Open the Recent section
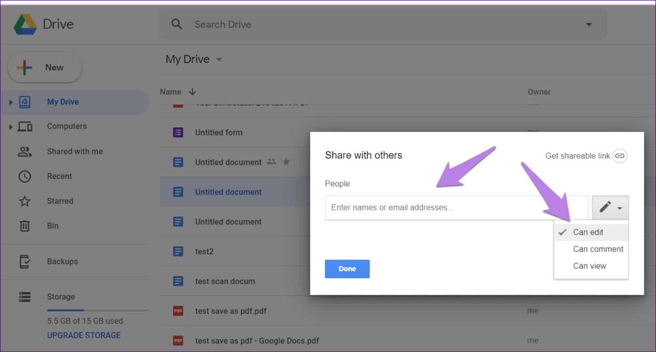The image size is (656, 352). tap(59, 176)
